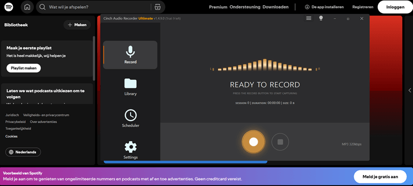Open the Cookies link
Screen dimensions: 413x186
tap(11, 137)
